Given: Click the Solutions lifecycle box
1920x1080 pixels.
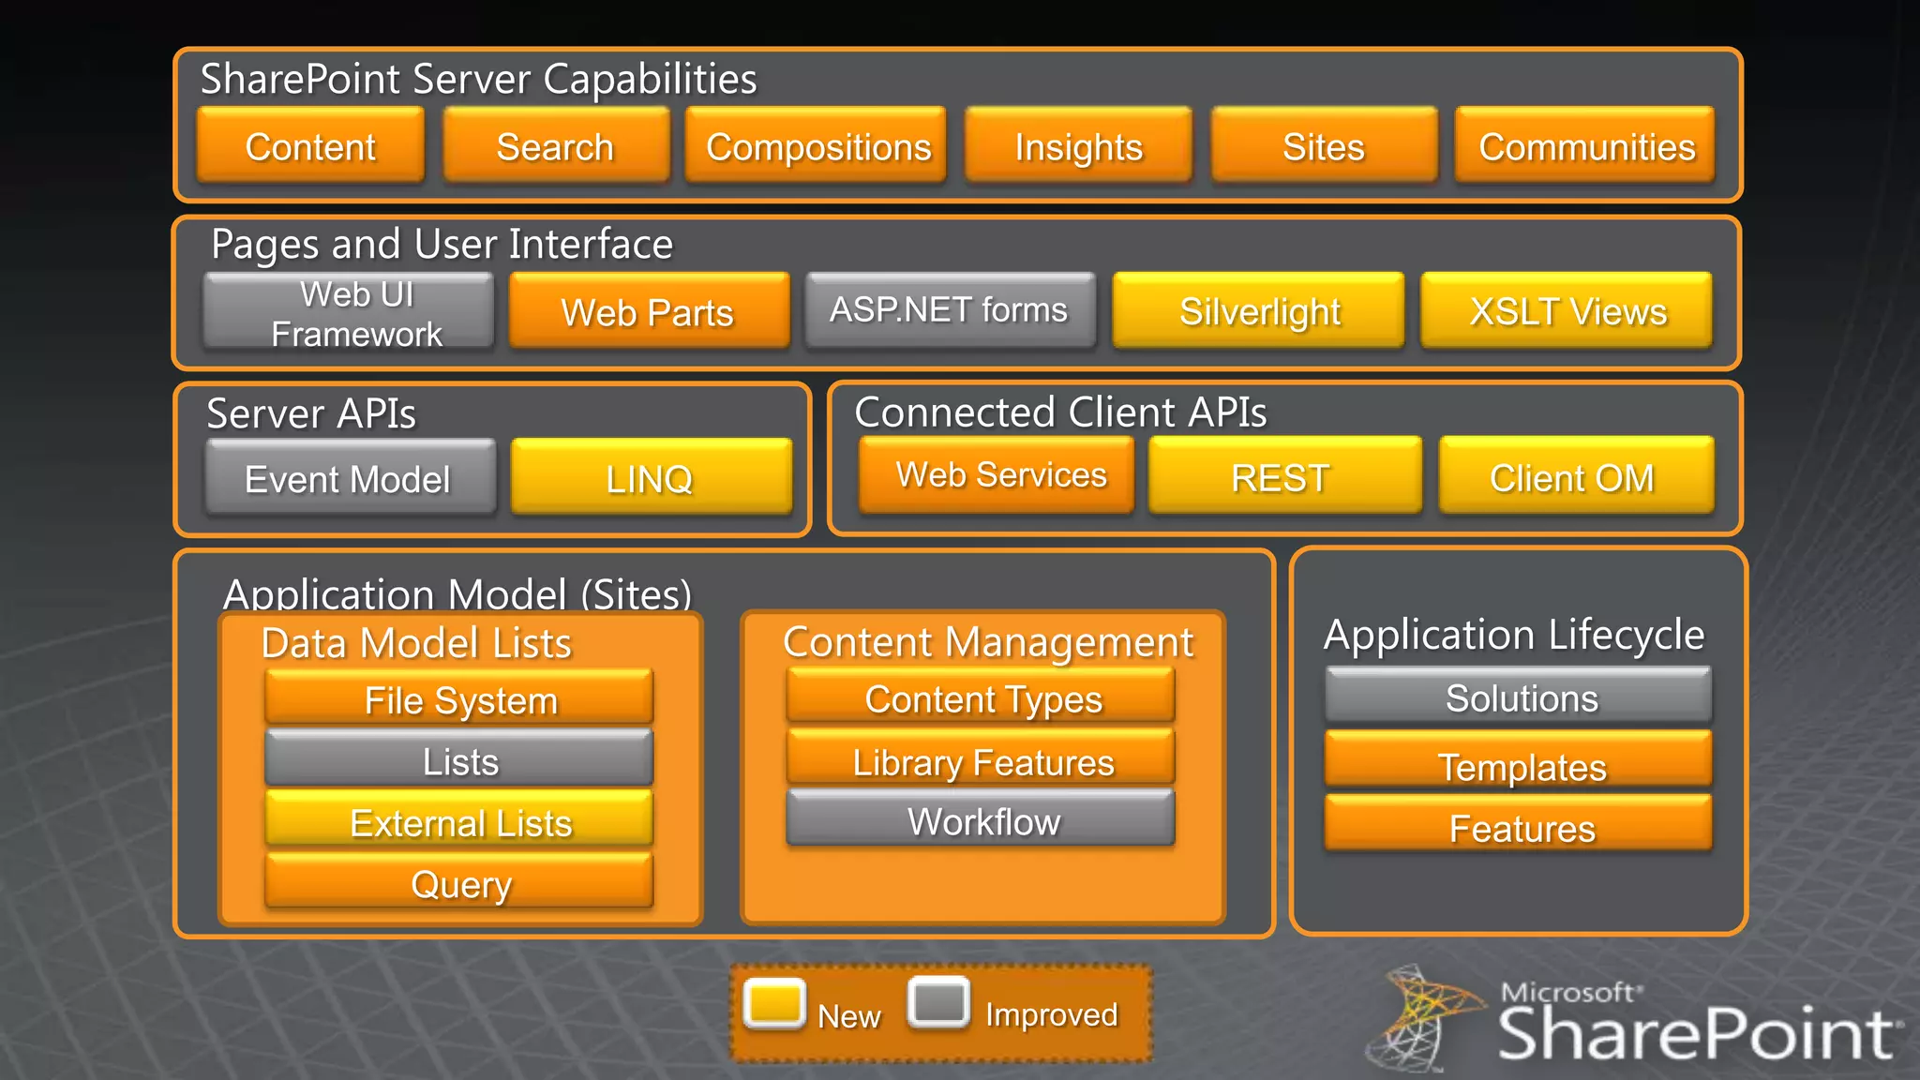Looking at the screenshot, I should (1518, 697).
